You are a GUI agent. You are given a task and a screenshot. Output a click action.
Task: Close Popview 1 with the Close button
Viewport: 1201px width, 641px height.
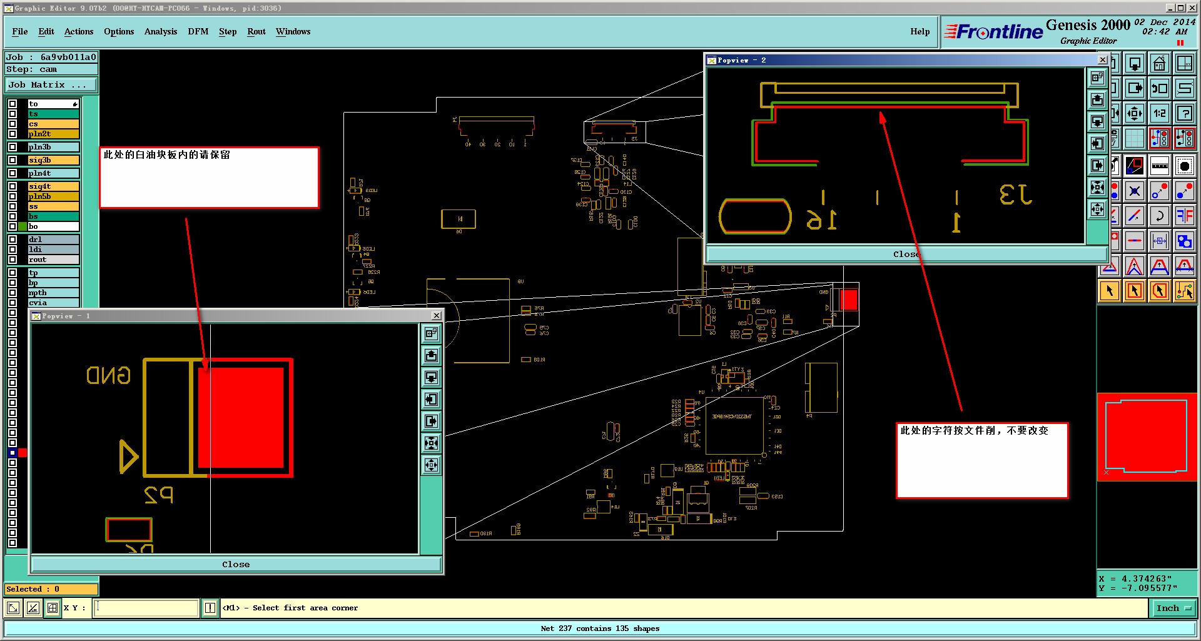click(x=236, y=564)
